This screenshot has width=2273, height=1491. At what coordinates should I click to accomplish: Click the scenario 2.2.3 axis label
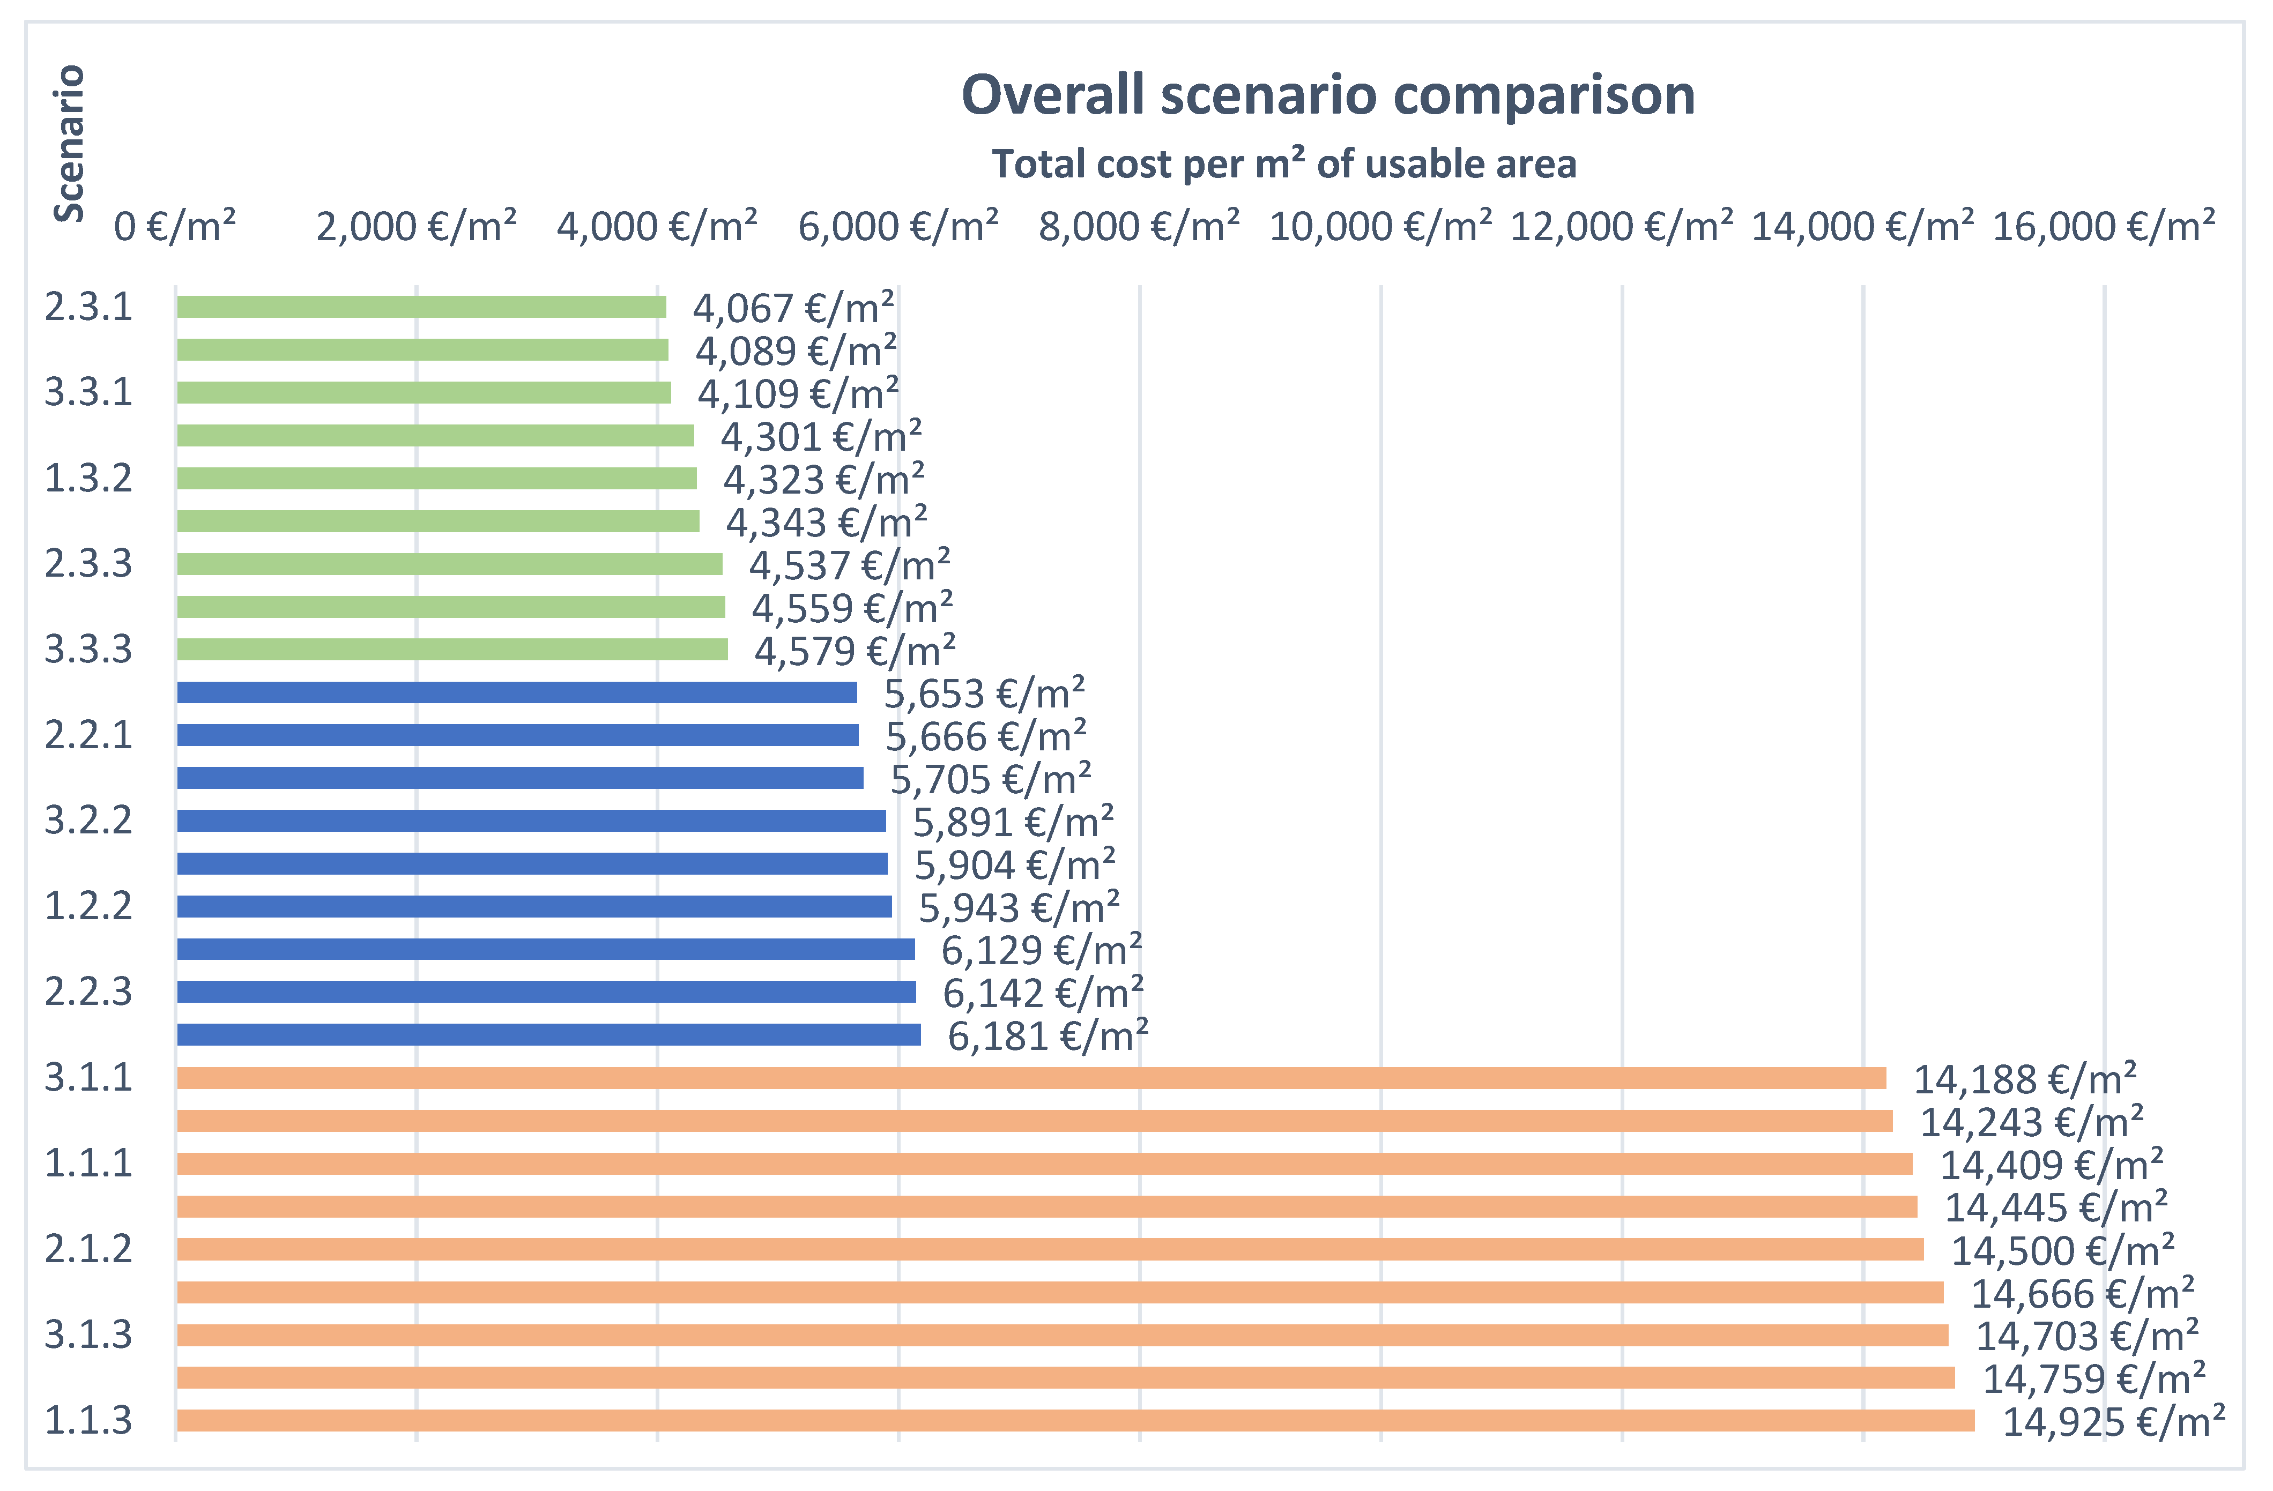click(x=88, y=992)
